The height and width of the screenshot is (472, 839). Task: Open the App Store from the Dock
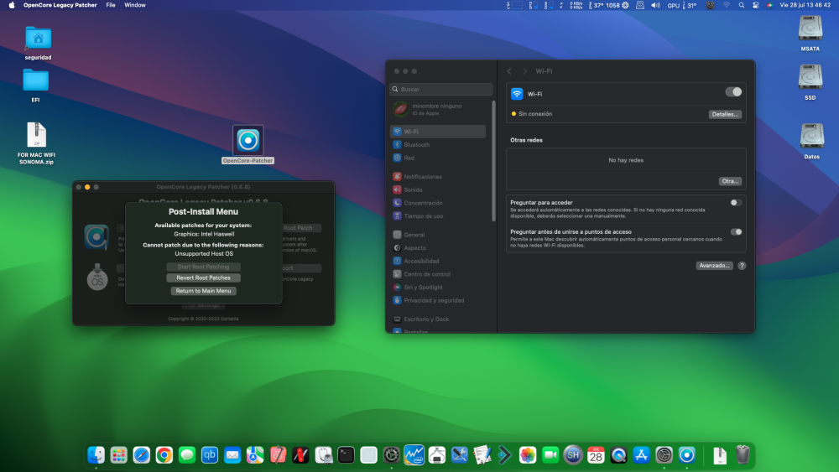[x=641, y=455]
